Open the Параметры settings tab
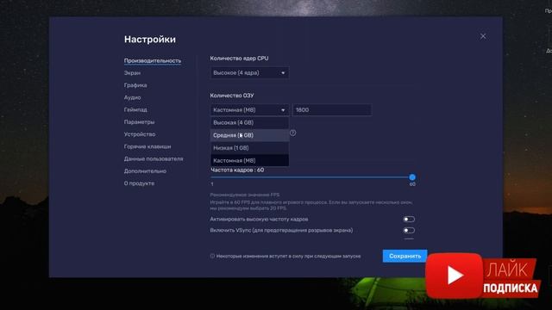This screenshot has height=310, width=552. tap(139, 122)
